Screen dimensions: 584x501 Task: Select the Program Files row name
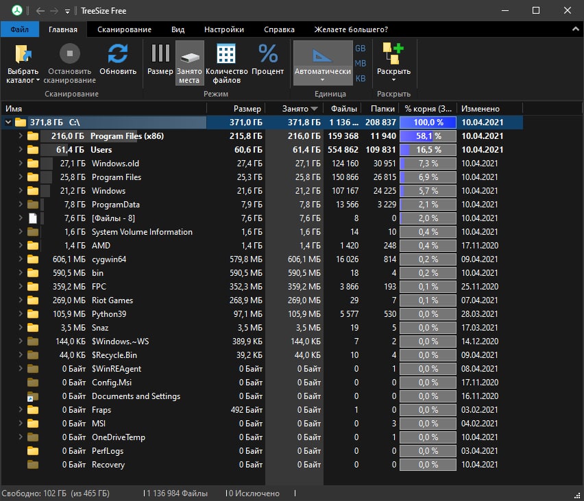(x=117, y=177)
